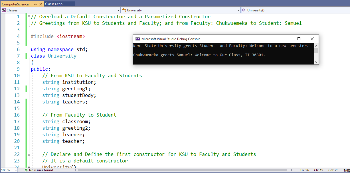Minimize the Debug Console window
The width and height of the screenshot is (350, 173).
point(286,39)
